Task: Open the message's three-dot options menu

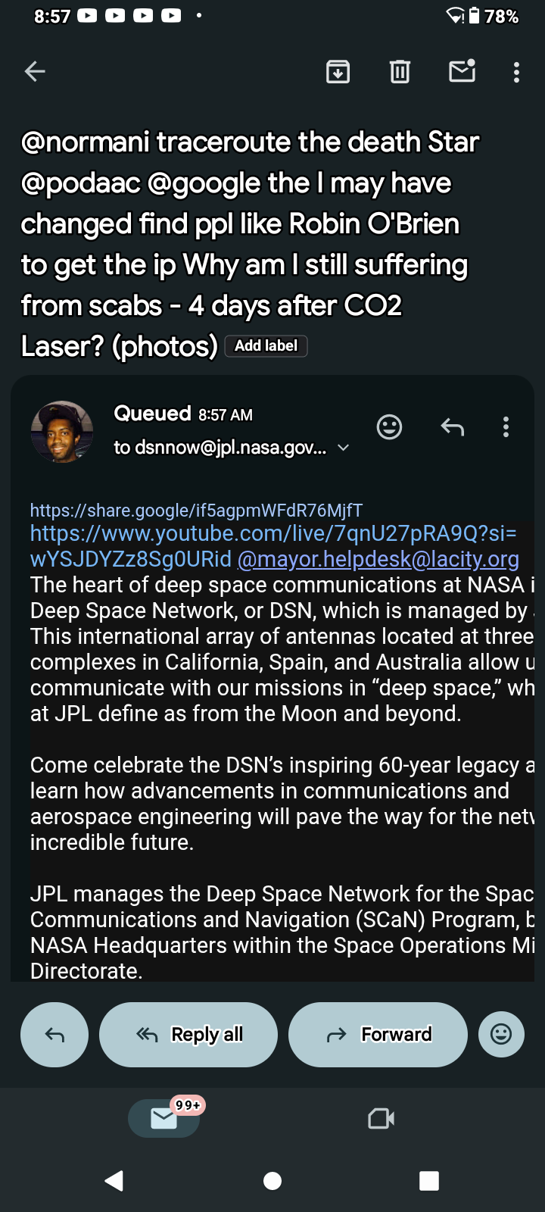Action: tap(506, 427)
